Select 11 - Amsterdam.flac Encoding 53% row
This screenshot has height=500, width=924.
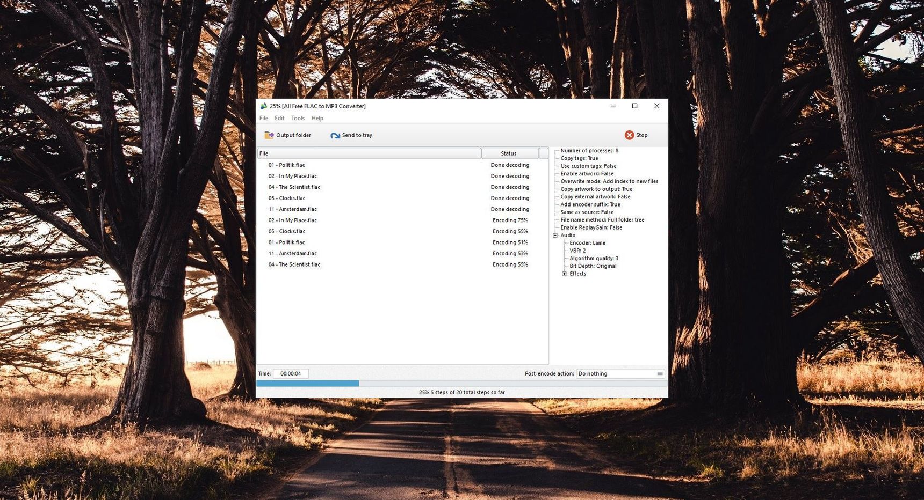tap(402, 254)
